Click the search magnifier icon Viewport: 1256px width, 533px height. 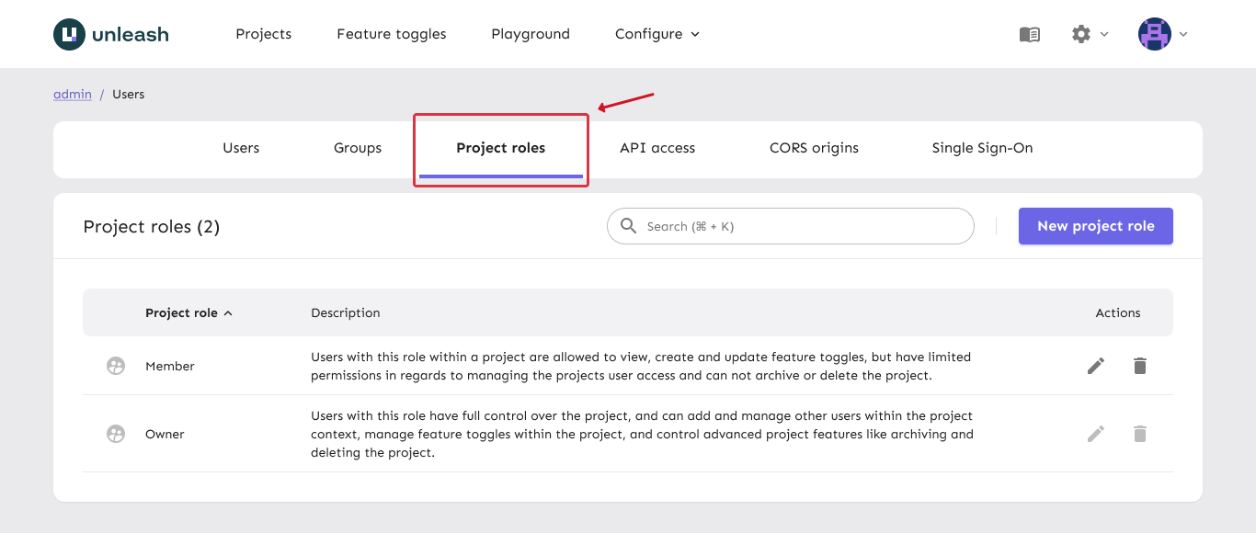(x=629, y=226)
